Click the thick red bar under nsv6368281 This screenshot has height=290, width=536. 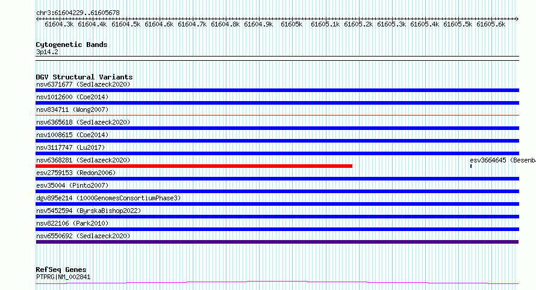tap(194, 166)
